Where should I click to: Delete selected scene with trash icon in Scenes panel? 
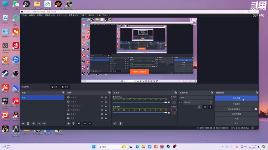tap(28, 123)
